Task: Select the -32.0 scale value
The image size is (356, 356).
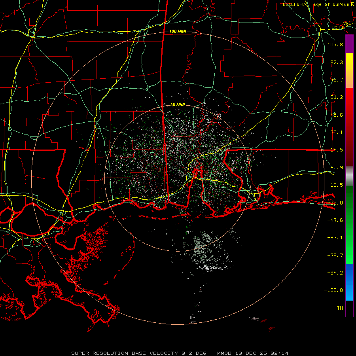Action: click(335, 203)
